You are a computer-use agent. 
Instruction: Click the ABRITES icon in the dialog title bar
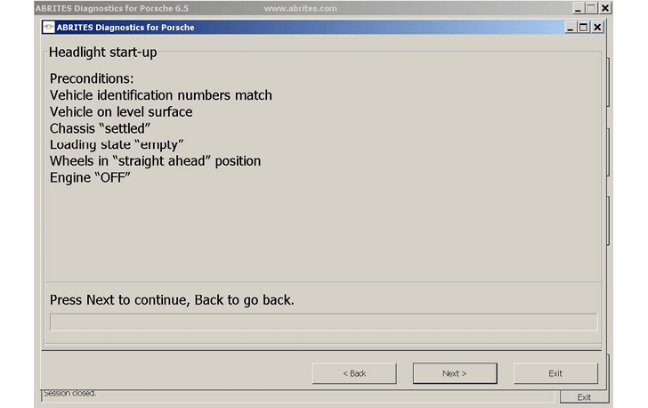(49, 28)
